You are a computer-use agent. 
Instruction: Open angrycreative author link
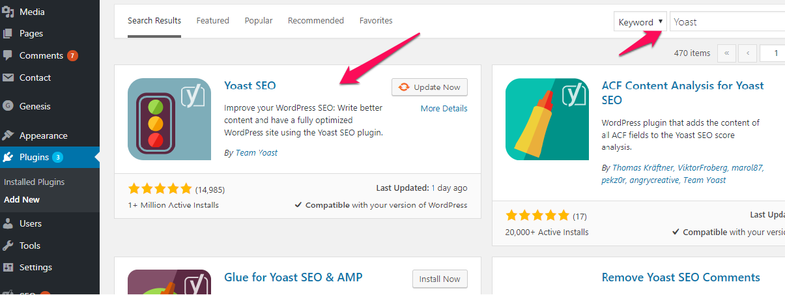coord(654,180)
